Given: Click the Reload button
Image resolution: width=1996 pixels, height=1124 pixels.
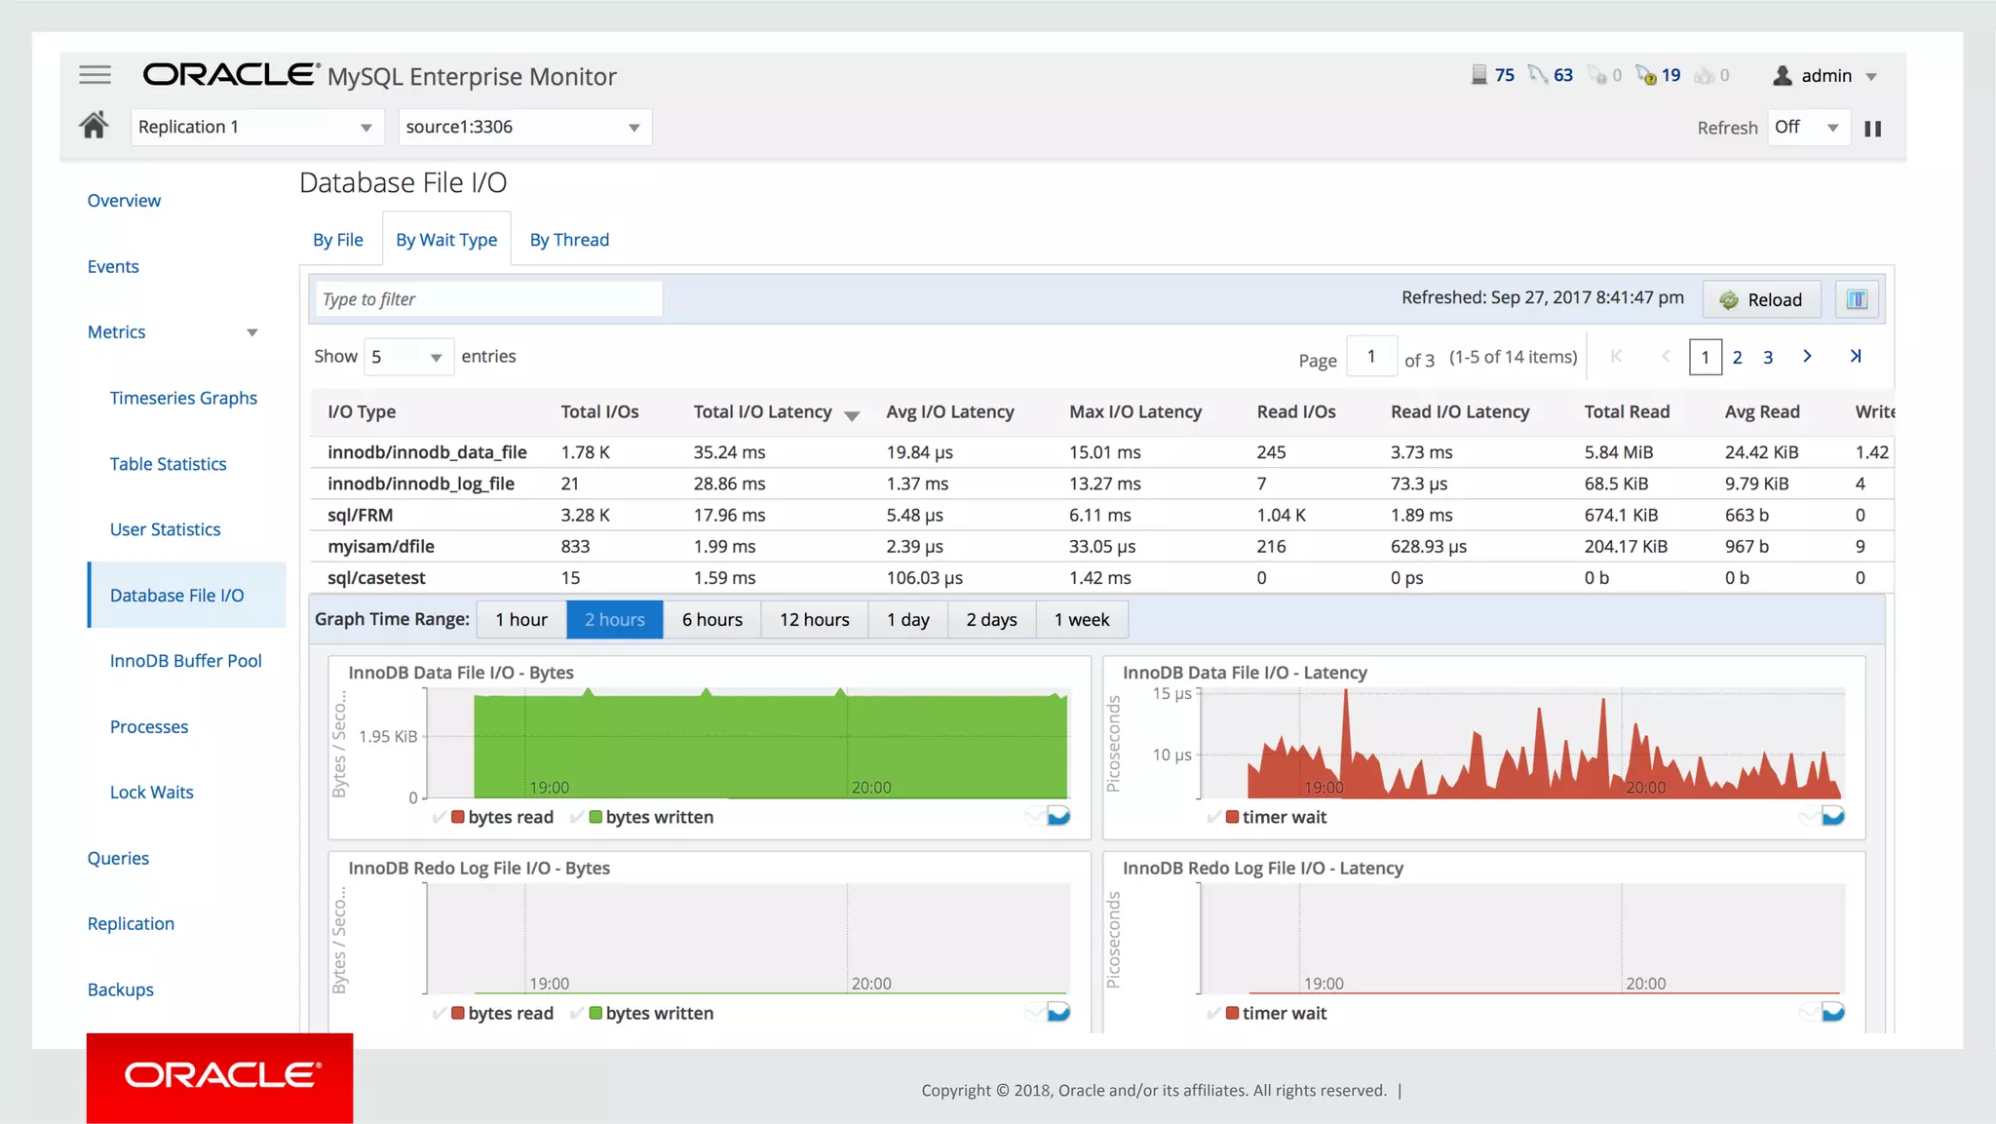Looking at the screenshot, I should (1760, 299).
